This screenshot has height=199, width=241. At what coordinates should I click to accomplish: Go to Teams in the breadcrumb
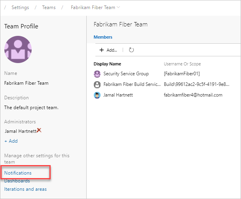tap(49, 7)
